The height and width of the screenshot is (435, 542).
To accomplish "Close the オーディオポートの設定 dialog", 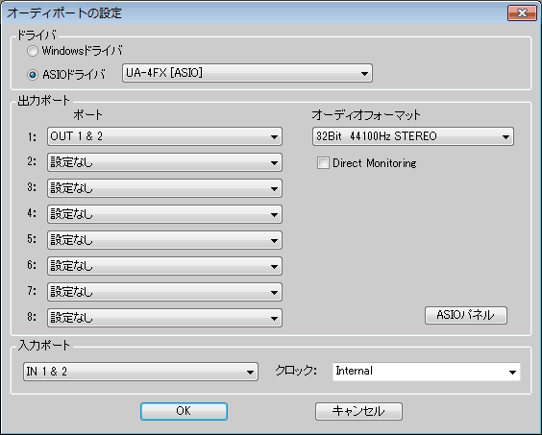I will (x=522, y=13).
